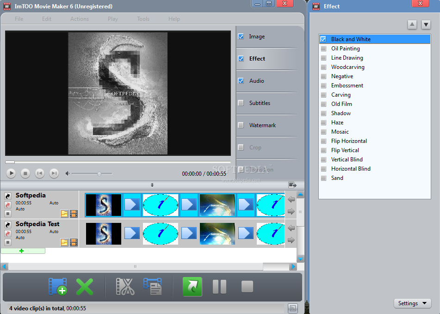
Task: Check the Flip Horizontal effect
Action: pyautogui.click(x=323, y=141)
